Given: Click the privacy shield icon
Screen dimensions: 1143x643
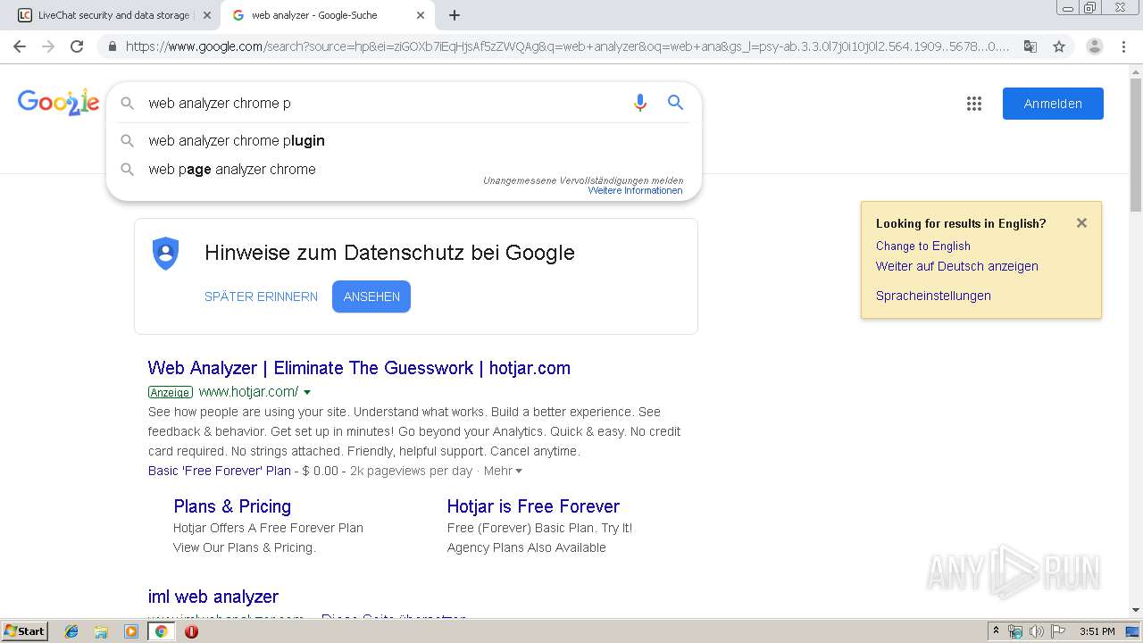Looking at the screenshot, I should [166, 254].
